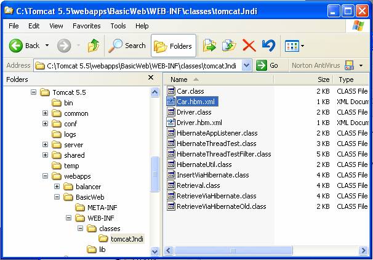Image resolution: width=373 pixels, height=260 pixels.
Task: Select the logs folder in tree
Action: (x=64, y=134)
